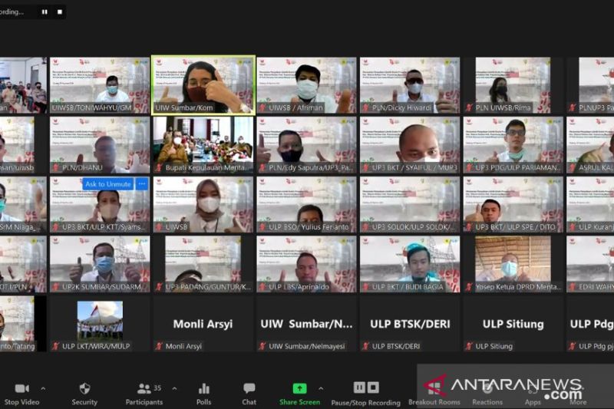Select the ULP BKT / BUDI BAGIA tile
Image resolution: width=614 pixels, height=409 pixels.
point(410,264)
